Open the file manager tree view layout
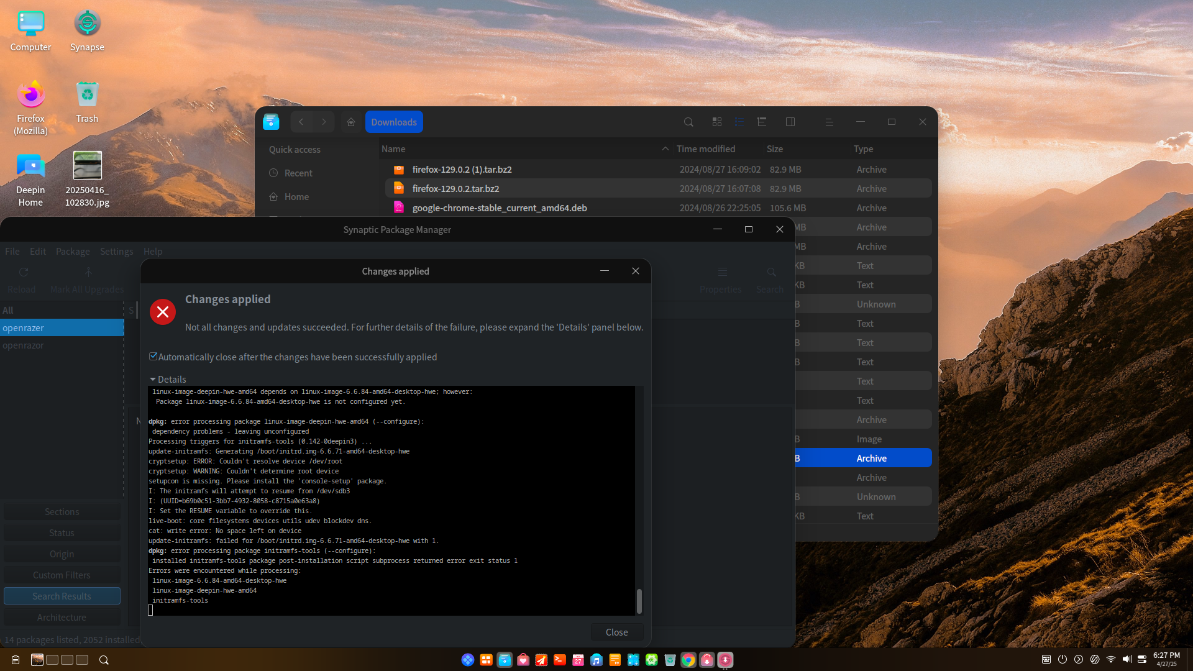 click(x=762, y=122)
